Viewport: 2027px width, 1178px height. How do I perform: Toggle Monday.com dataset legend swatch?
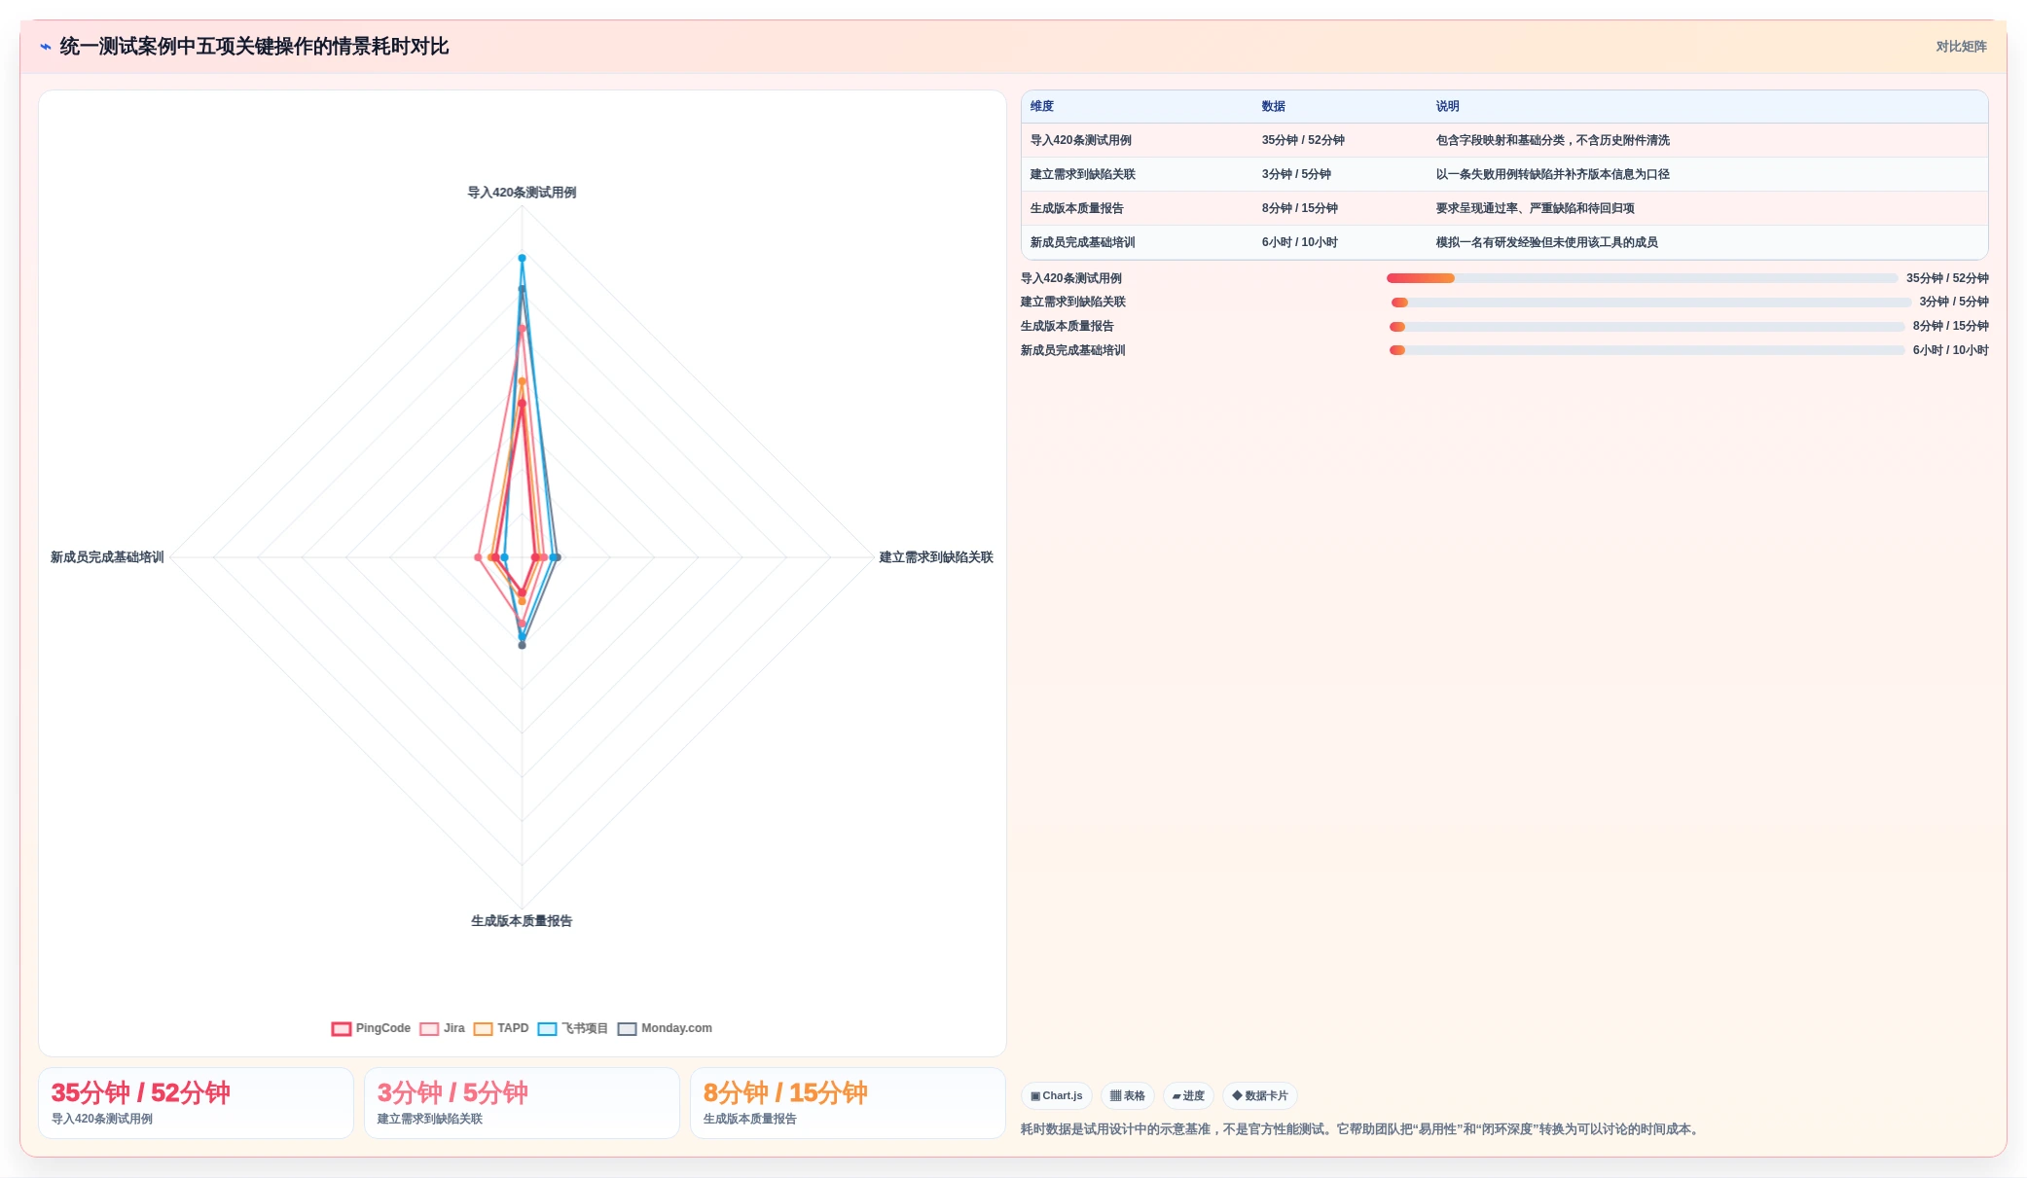[x=627, y=1029]
